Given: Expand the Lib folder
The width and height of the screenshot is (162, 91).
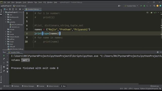Looking at the screenshot, I should pyautogui.click(x=6, y=32).
